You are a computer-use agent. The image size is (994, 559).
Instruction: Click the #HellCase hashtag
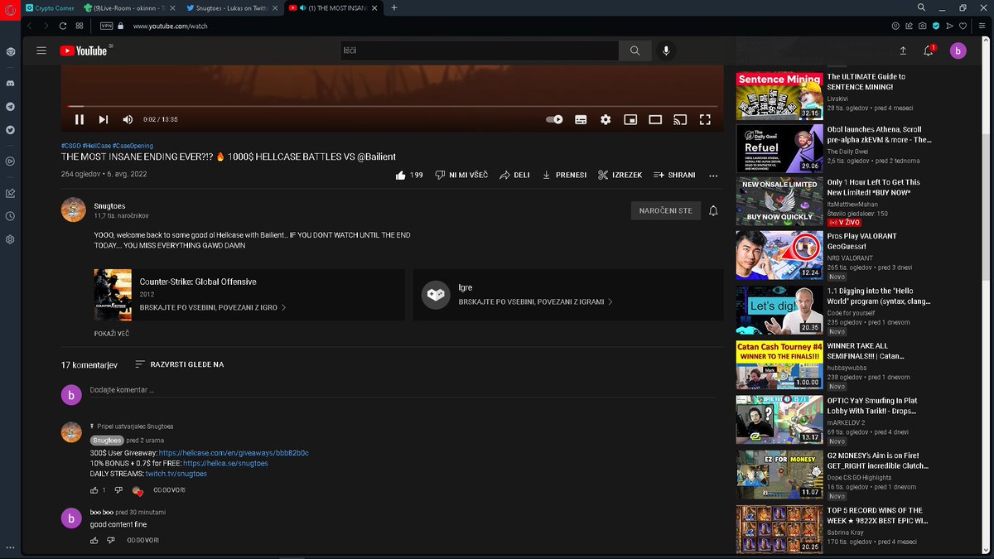click(97, 146)
